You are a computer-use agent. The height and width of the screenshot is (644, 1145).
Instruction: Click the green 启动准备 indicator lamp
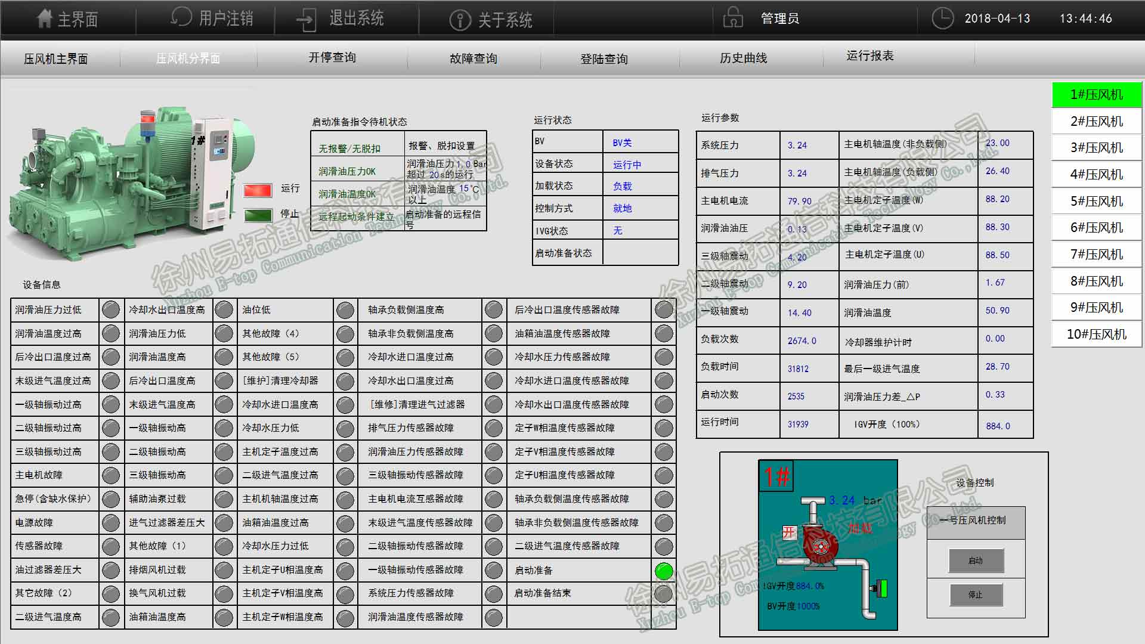coord(664,571)
